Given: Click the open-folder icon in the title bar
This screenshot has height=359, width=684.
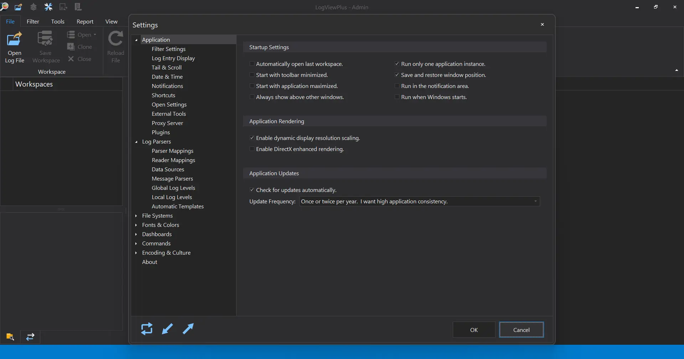Looking at the screenshot, I should (x=19, y=7).
